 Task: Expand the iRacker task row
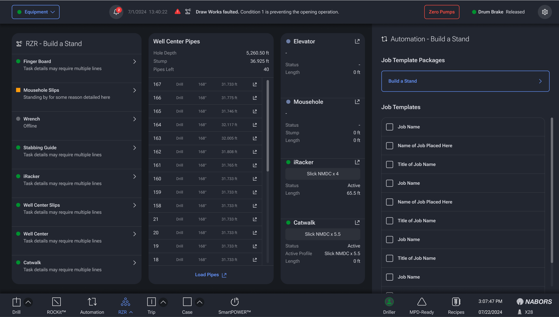click(76, 183)
